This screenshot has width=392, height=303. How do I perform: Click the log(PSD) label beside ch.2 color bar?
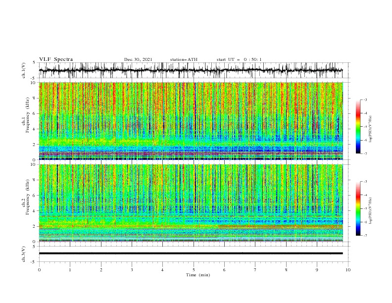point(370,211)
